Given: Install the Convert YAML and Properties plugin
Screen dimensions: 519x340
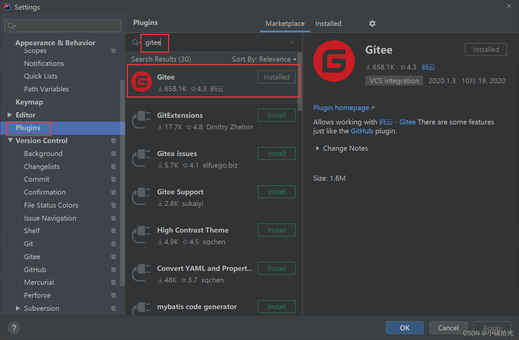Looking at the screenshot, I should click(x=277, y=268).
